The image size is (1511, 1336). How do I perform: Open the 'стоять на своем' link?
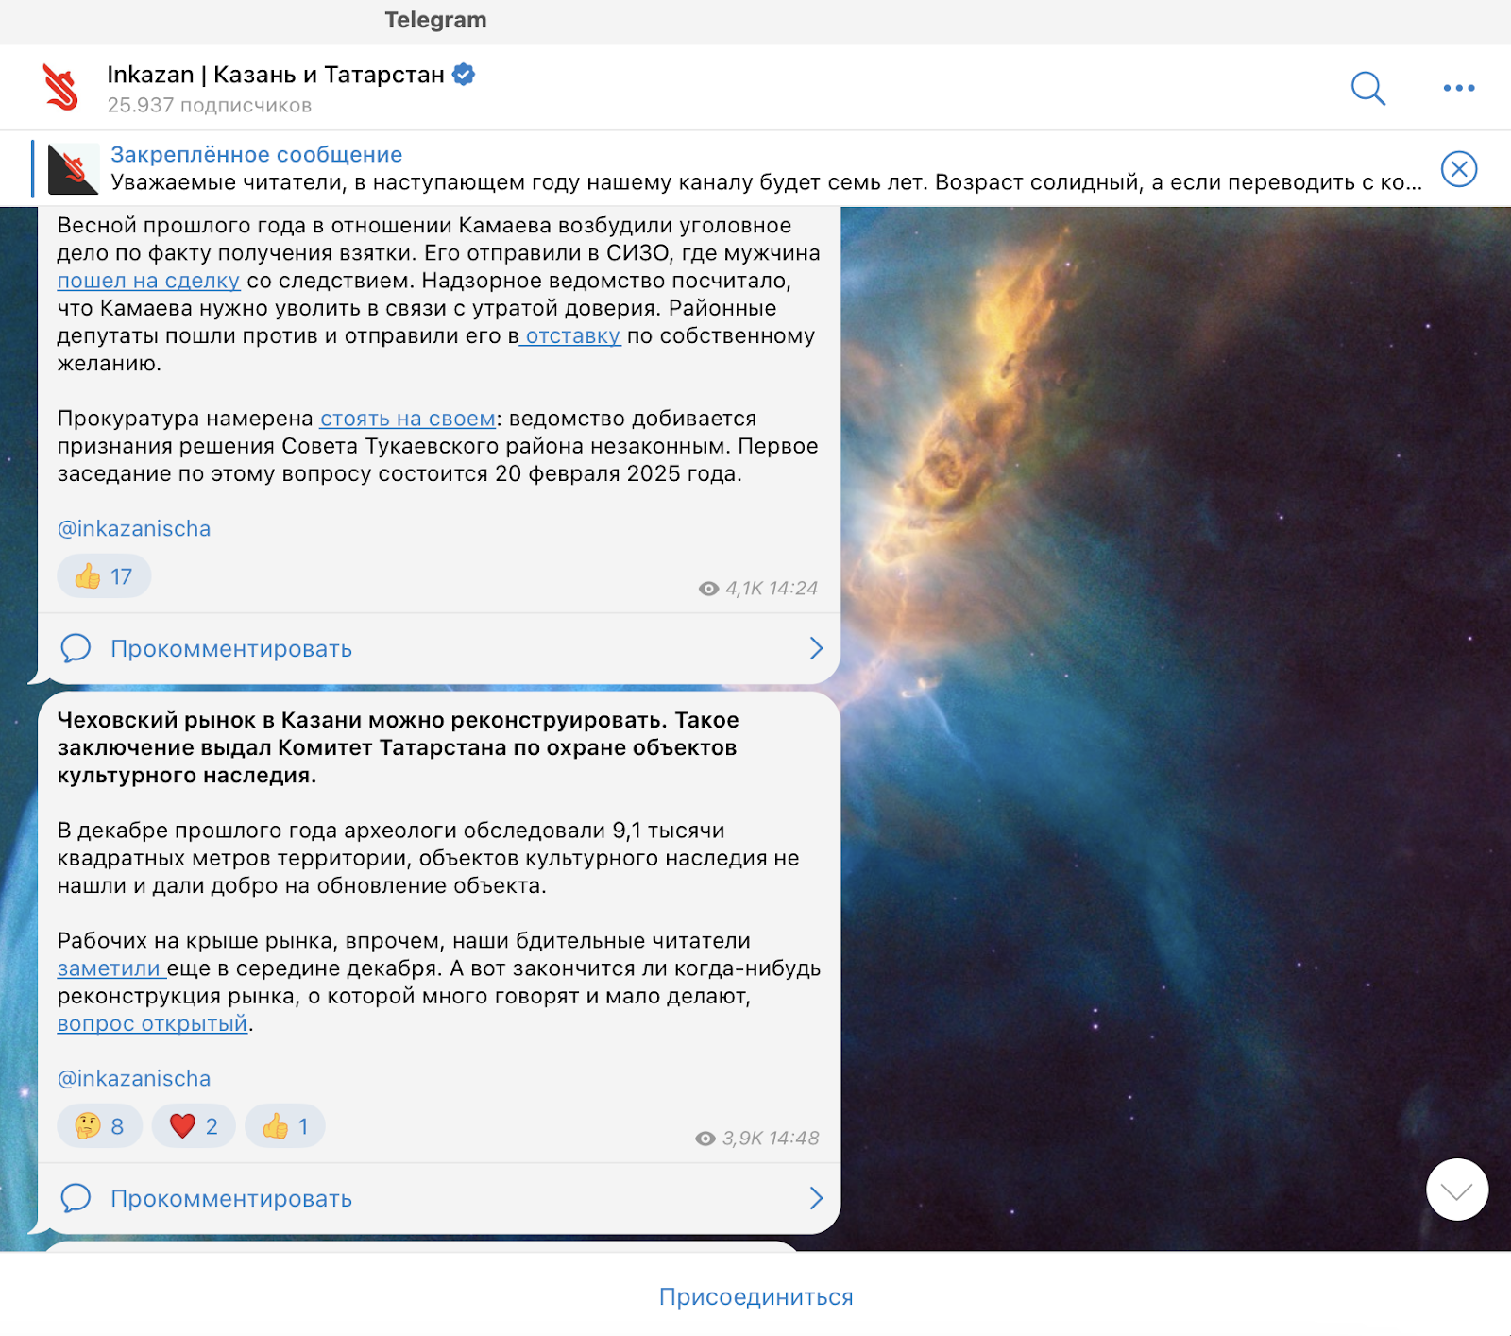408,419
